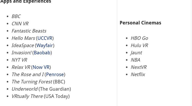192x106 pixels.
Task: Select the Fantastic Beasts entry
Action: click(x=29, y=31)
